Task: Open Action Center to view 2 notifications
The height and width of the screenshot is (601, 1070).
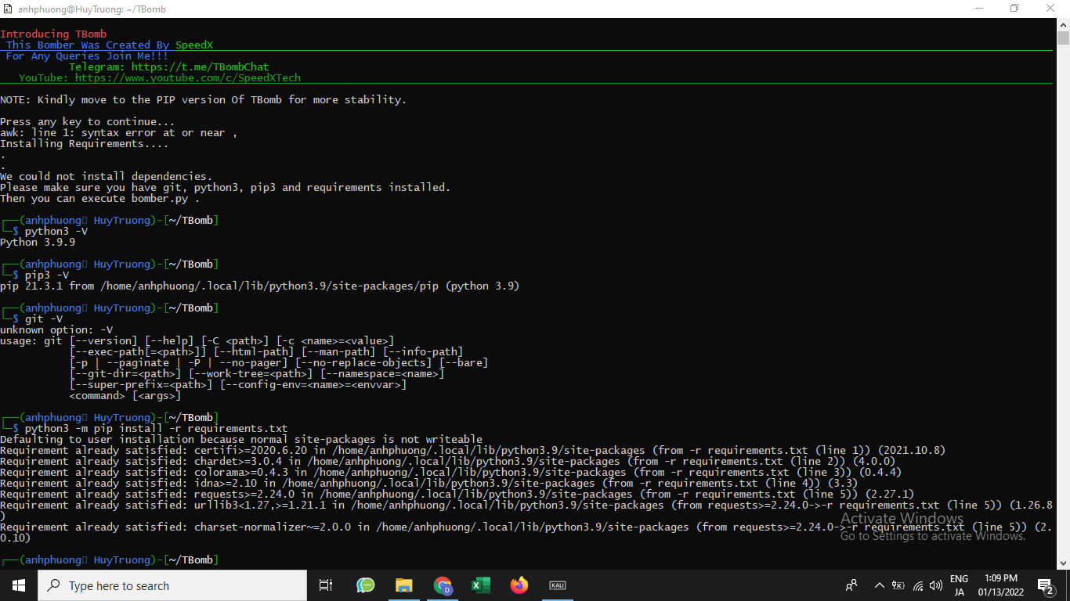Action: pyautogui.click(x=1045, y=585)
